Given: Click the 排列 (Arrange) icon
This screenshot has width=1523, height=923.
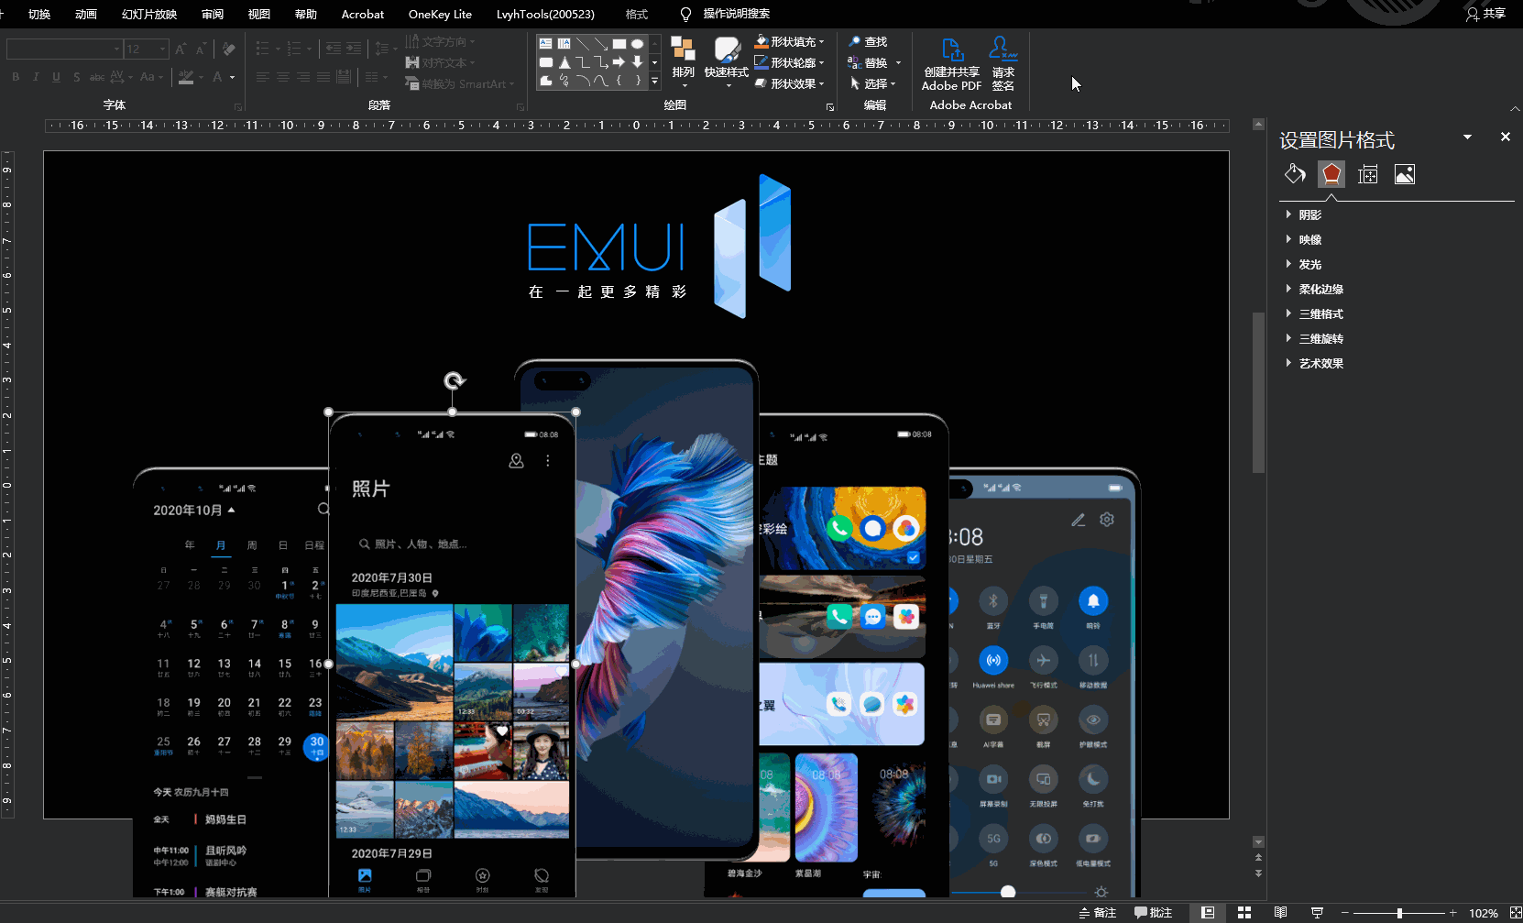Looking at the screenshot, I should (x=683, y=61).
